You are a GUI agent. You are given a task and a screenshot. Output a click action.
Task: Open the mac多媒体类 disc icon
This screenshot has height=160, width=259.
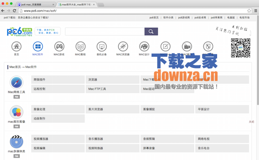[x=16, y=142]
